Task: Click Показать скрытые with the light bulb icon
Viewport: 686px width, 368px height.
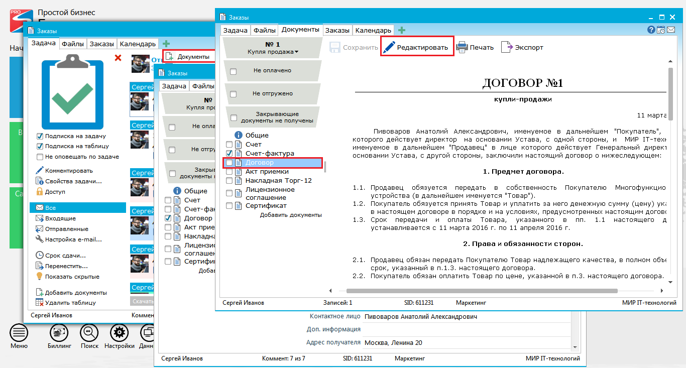Action: point(68,277)
